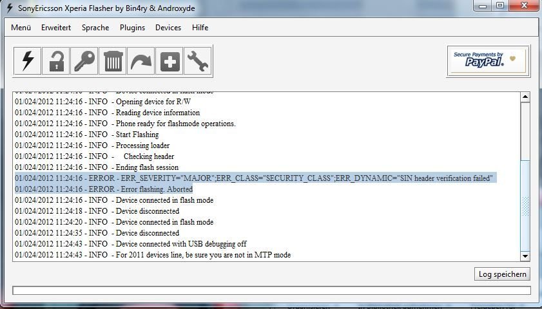Click the Log speichern button
Screen dimensions: 542x309
coord(502,274)
